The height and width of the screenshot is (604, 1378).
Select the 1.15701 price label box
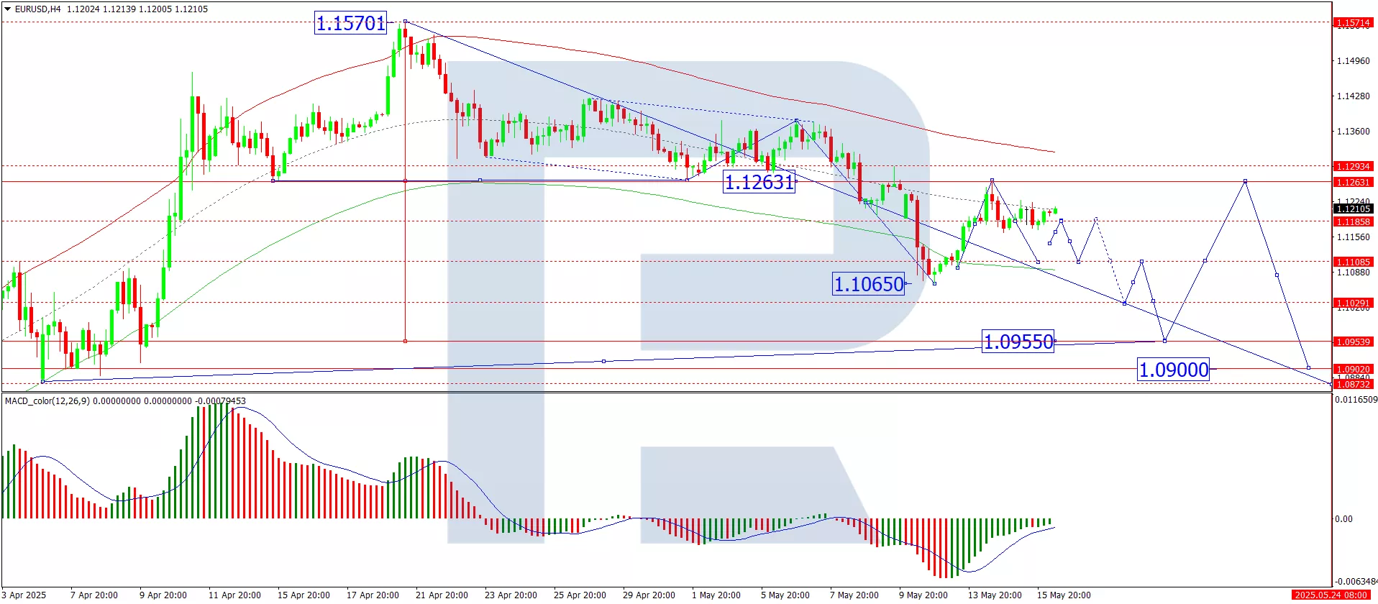351,23
